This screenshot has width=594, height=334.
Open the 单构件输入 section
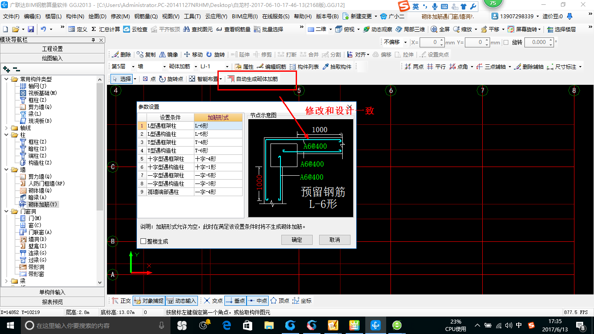click(52, 292)
